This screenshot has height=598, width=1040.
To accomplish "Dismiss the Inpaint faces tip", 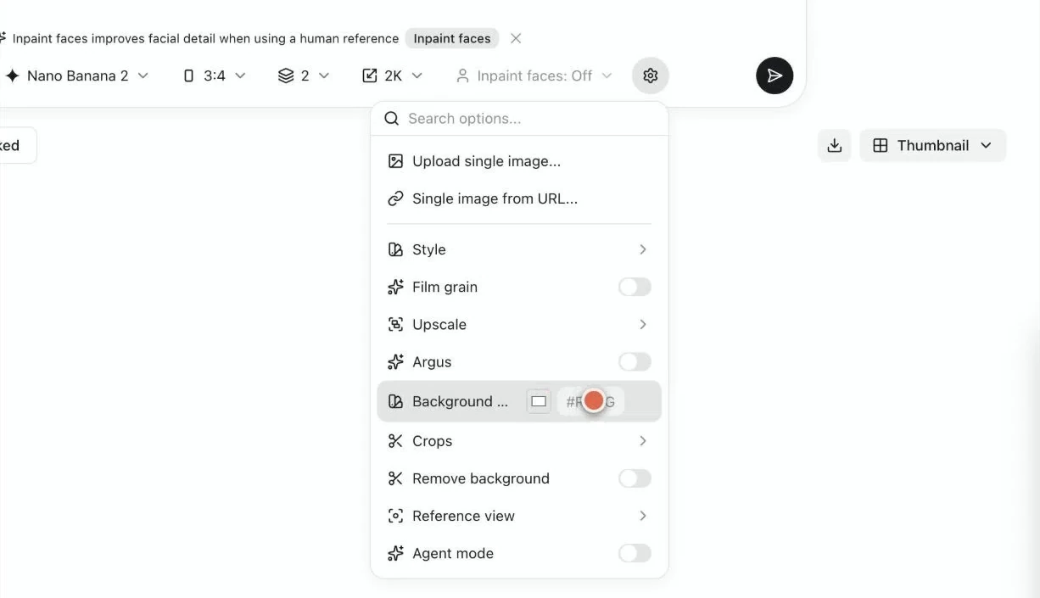I will pyautogui.click(x=516, y=38).
